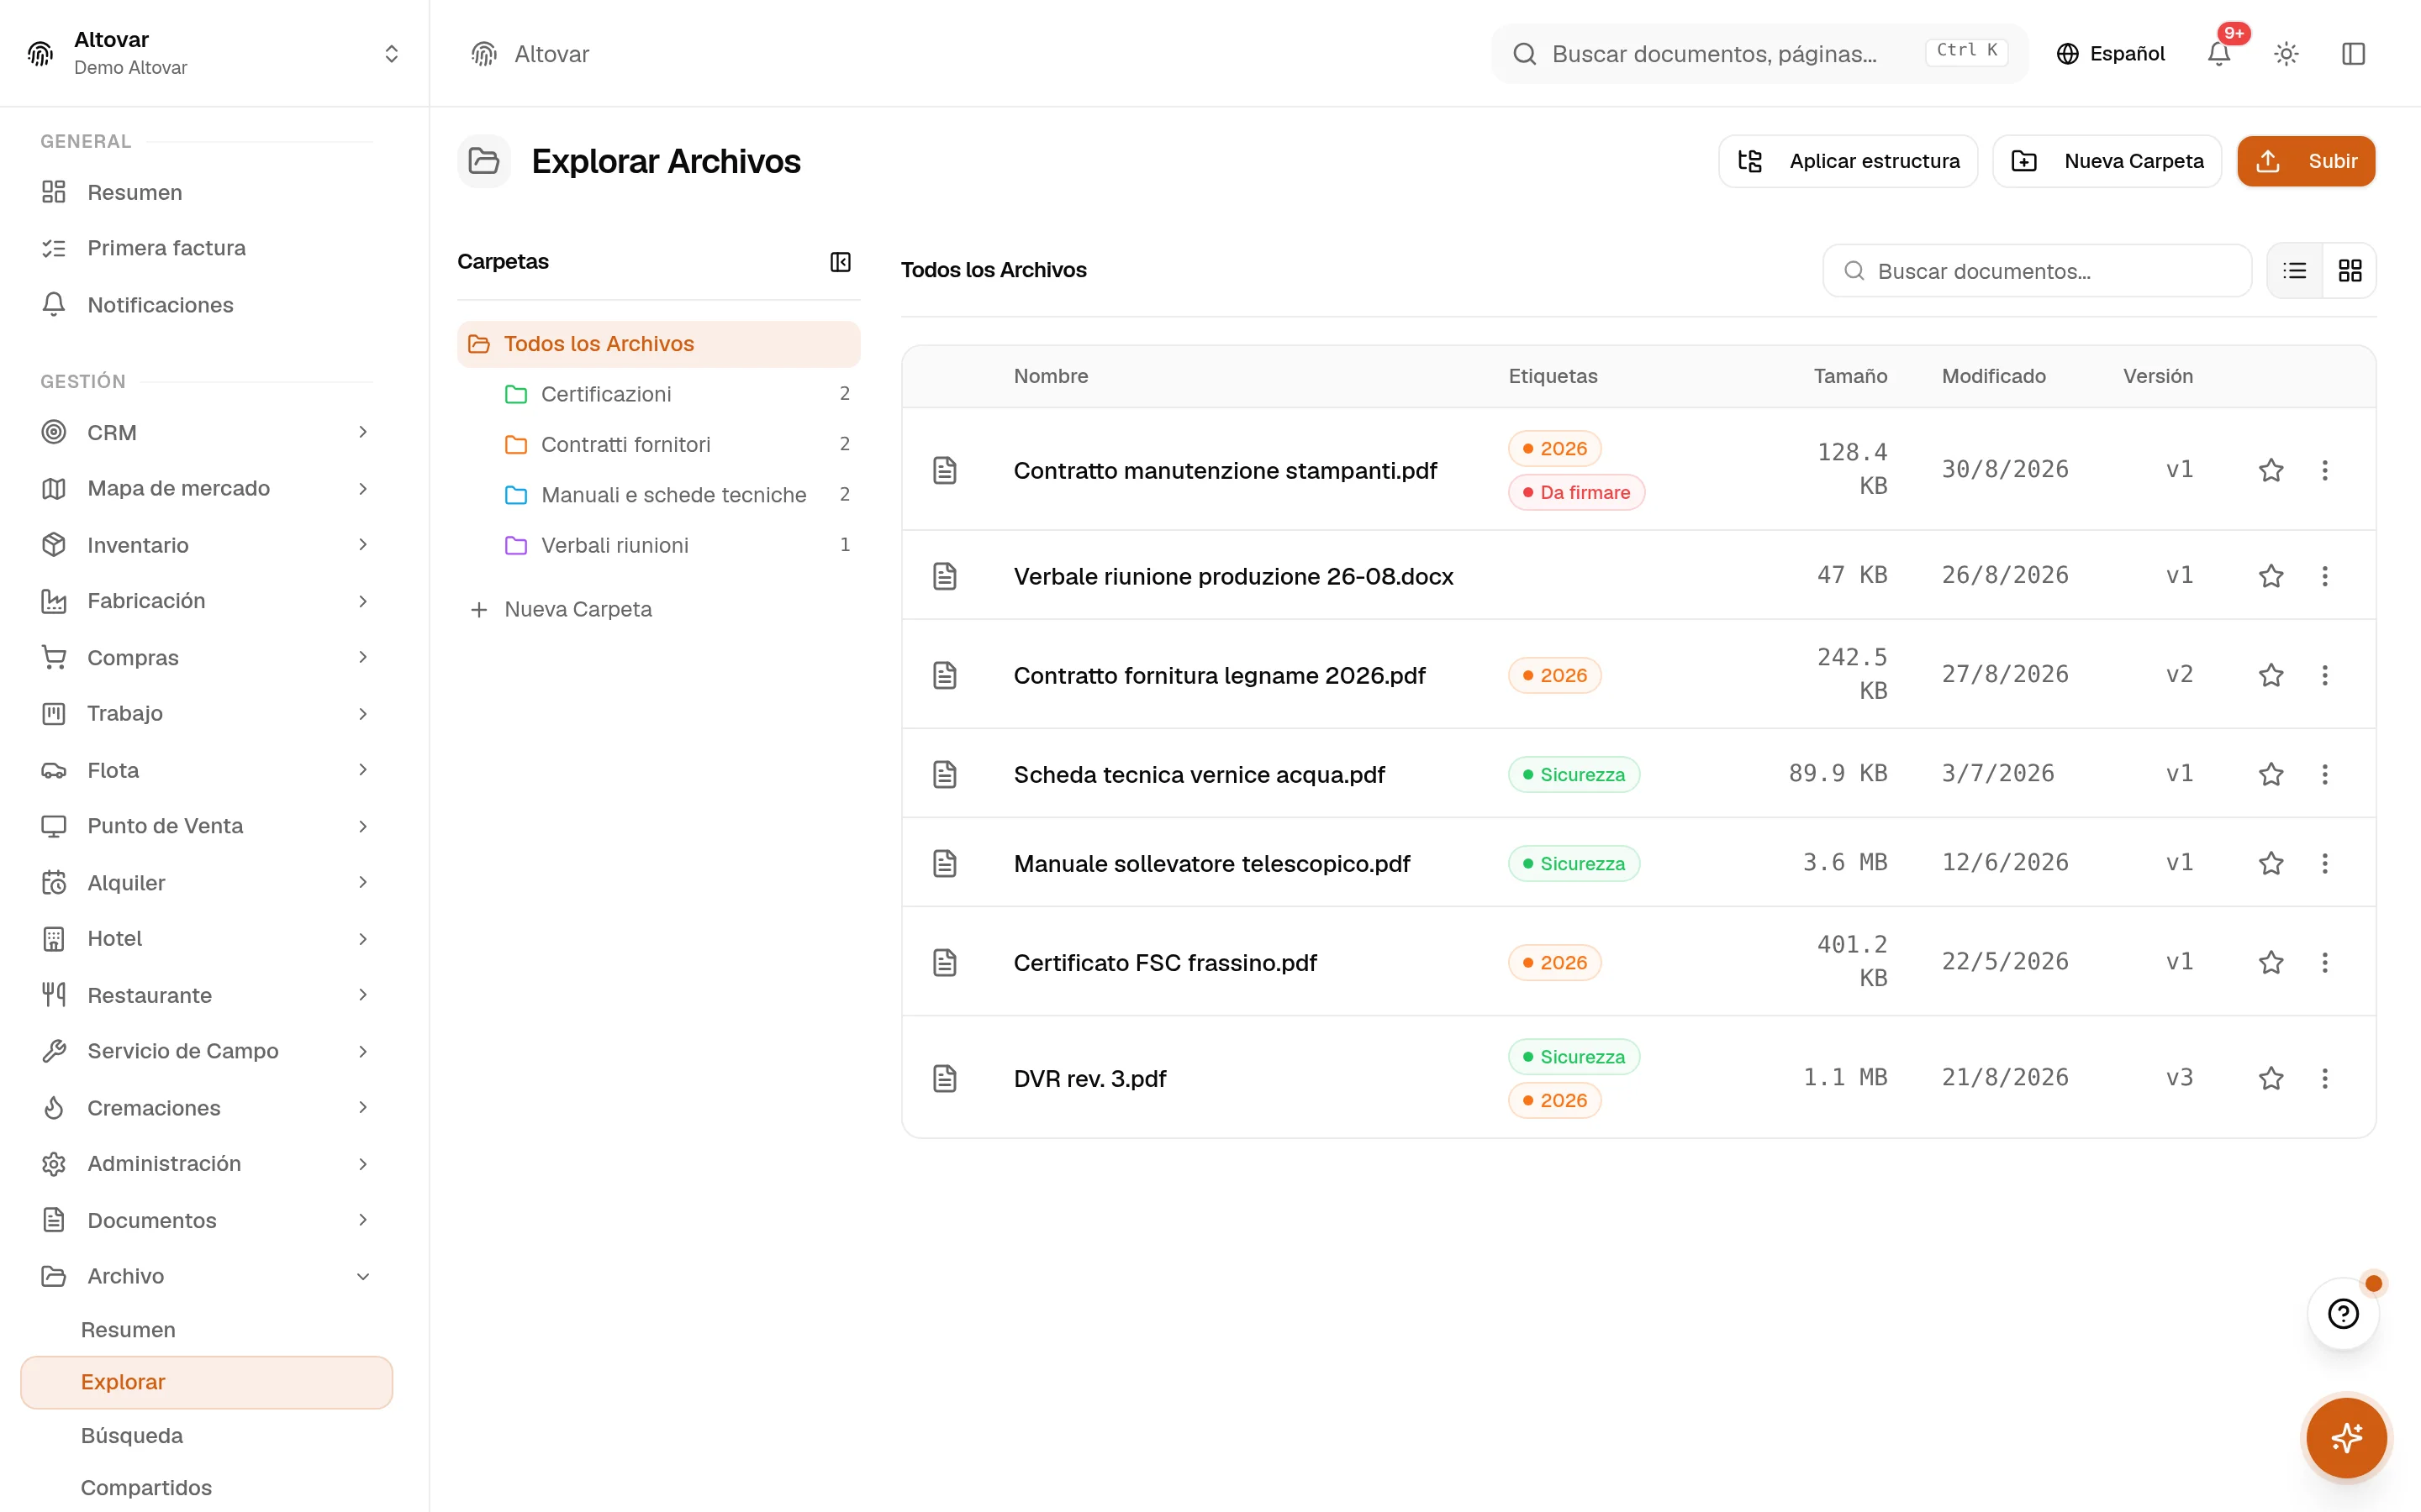Click the Buscar documentos file search field
The image size is (2421, 1512).
[2037, 271]
